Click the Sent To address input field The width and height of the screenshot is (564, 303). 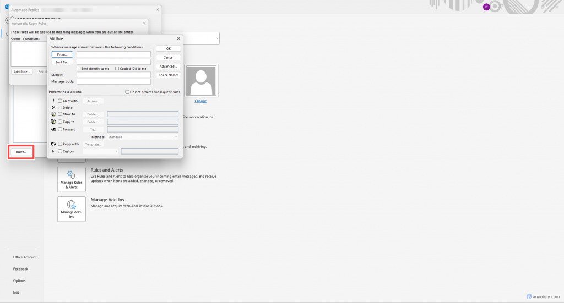[x=113, y=62]
